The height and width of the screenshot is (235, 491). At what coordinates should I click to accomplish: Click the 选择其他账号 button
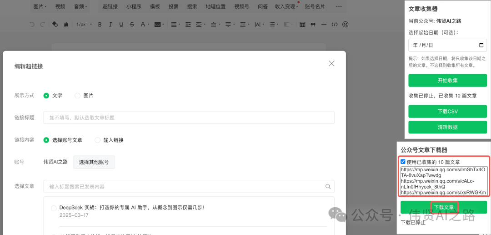[x=94, y=162]
